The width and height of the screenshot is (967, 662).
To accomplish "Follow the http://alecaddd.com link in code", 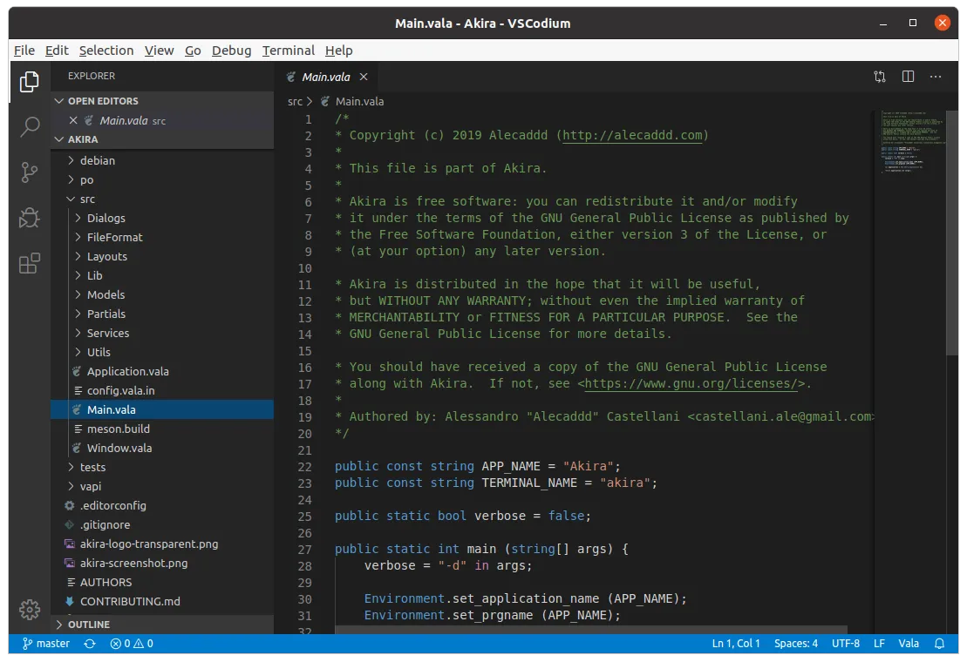I will point(632,136).
